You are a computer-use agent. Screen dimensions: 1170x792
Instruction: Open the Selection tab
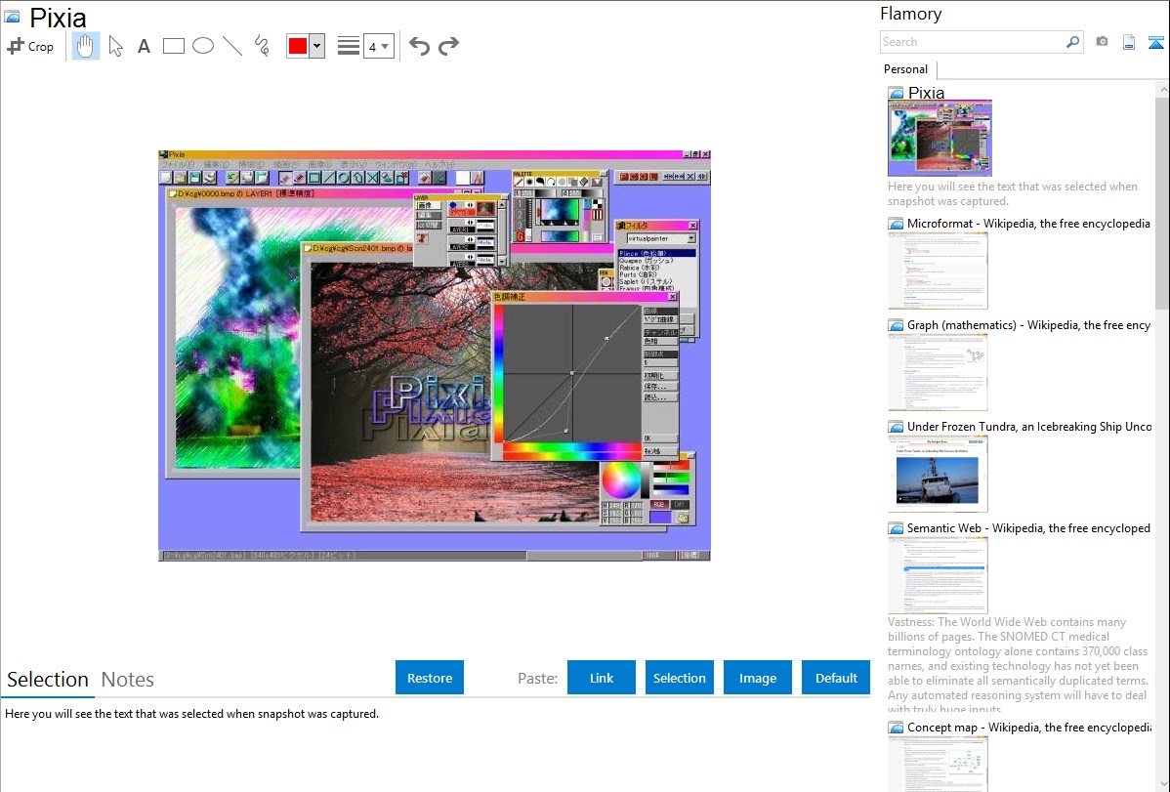tap(48, 680)
